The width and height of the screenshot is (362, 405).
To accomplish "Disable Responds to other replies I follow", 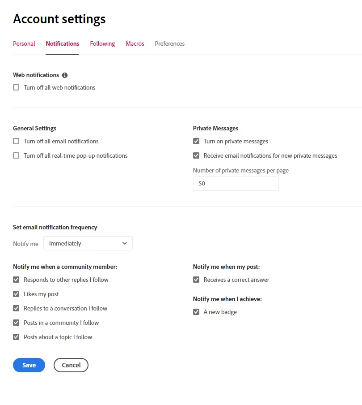I will click(x=16, y=280).
